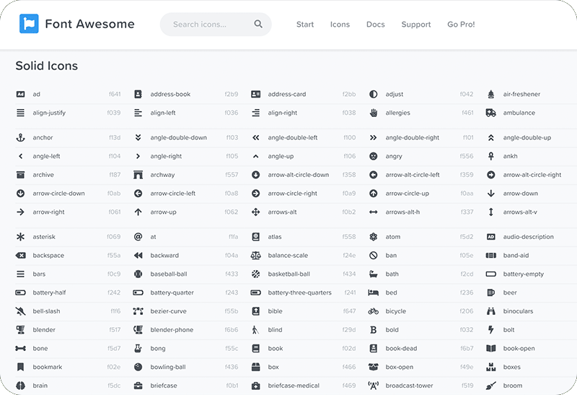
Task: Click unicode f0b2 beside arrows-alt
Action: (349, 212)
